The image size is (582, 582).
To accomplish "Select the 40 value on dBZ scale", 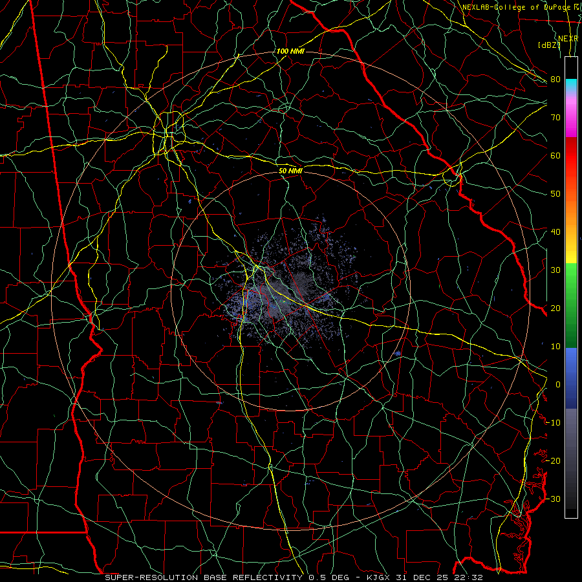I will coord(555,232).
